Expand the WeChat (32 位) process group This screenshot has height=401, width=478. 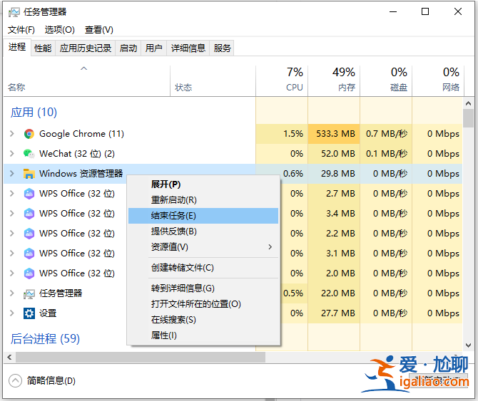[x=12, y=153]
